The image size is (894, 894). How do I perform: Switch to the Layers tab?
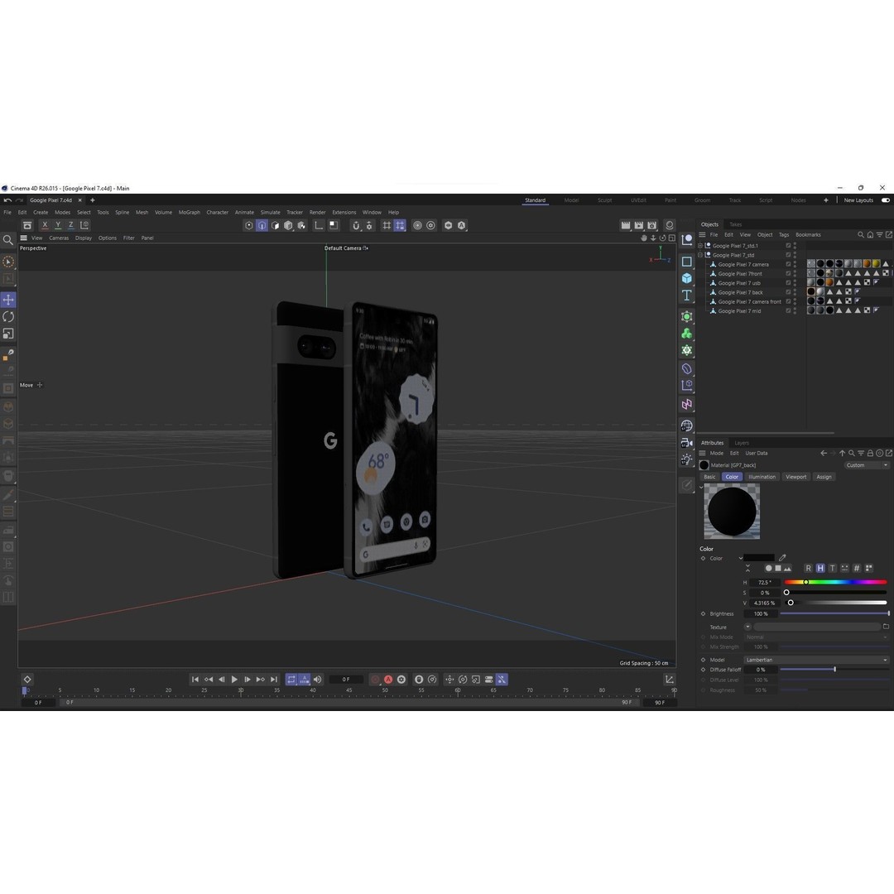[x=742, y=443]
